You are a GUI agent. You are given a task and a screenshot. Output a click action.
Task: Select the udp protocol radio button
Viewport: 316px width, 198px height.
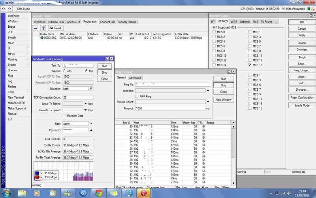(64, 71)
